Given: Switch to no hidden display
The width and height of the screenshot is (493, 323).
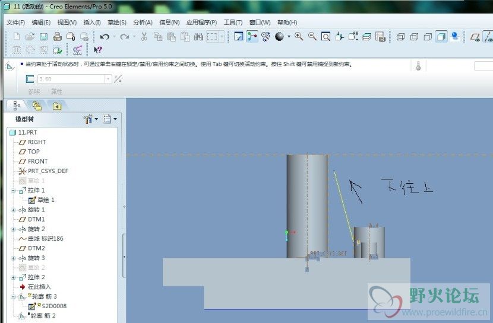Looking at the screenshot, I should (x=428, y=37).
